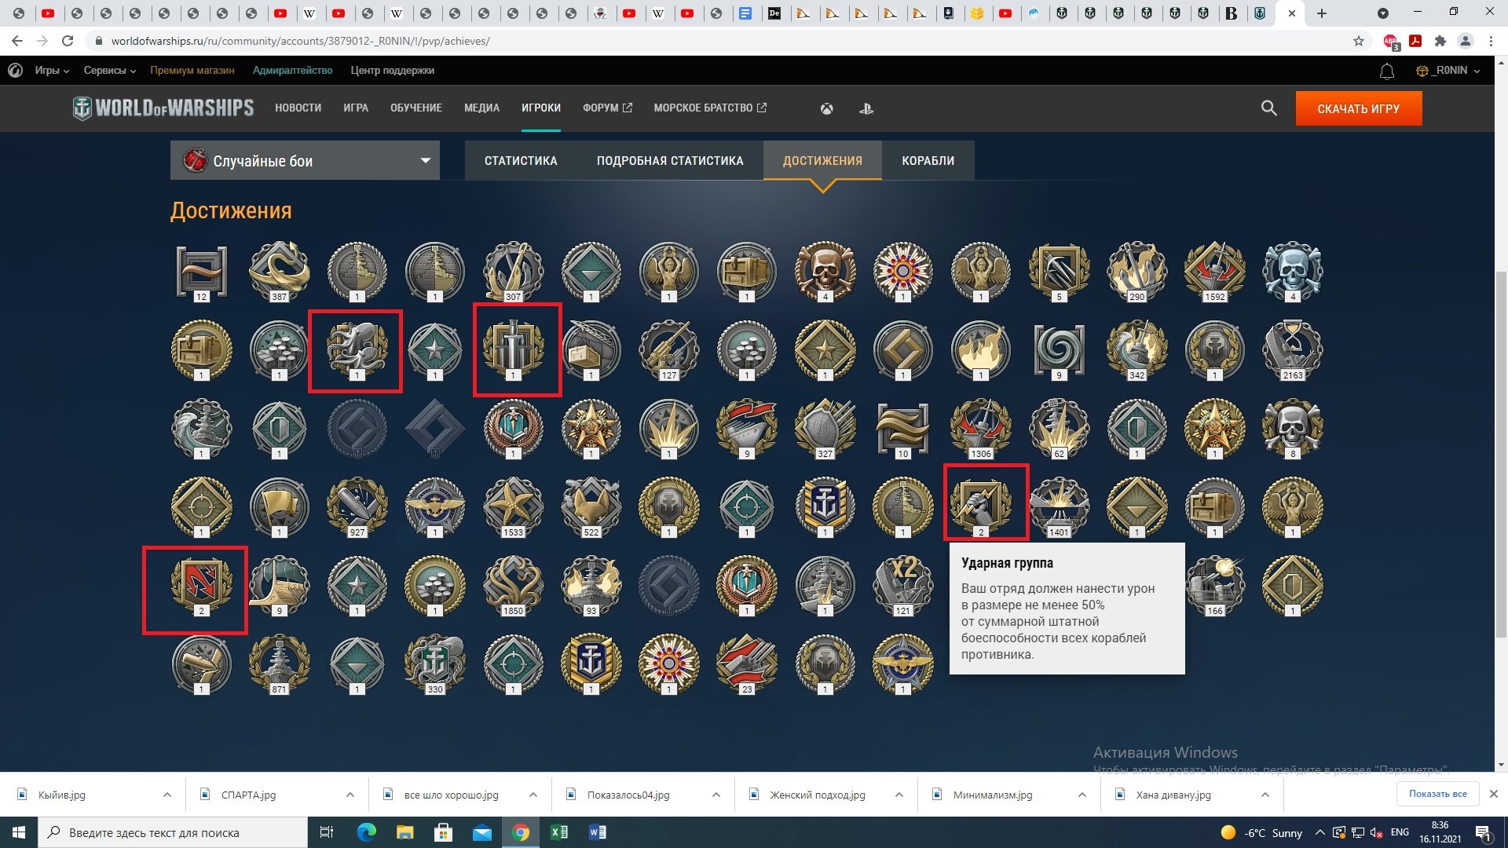Image resolution: width=1508 pixels, height=848 pixels.
Task: Select the anchor achievement with count 330
Action: pyautogui.click(x=435, y=664)
